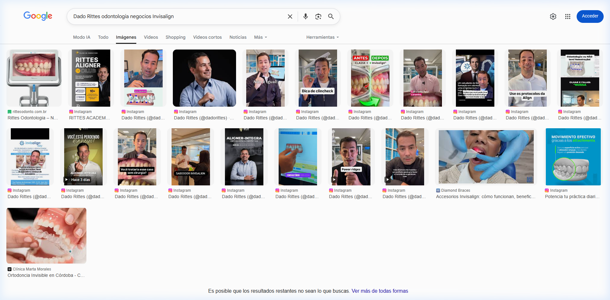The width and height of the screenshot is (610, 300).
Task: Open 'RITTES ACADEM...' result title
Action: click(x=90, y=118)
